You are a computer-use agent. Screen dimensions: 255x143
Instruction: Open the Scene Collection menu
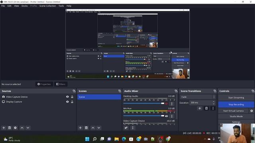[48, 6]
